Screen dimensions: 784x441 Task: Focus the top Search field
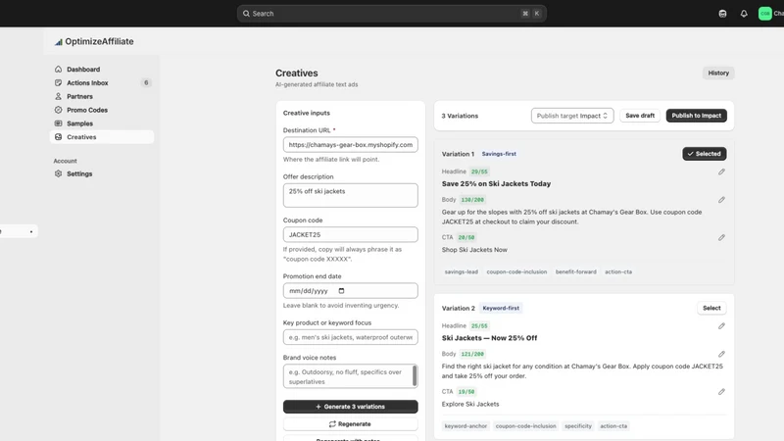[x=391, y=14]
